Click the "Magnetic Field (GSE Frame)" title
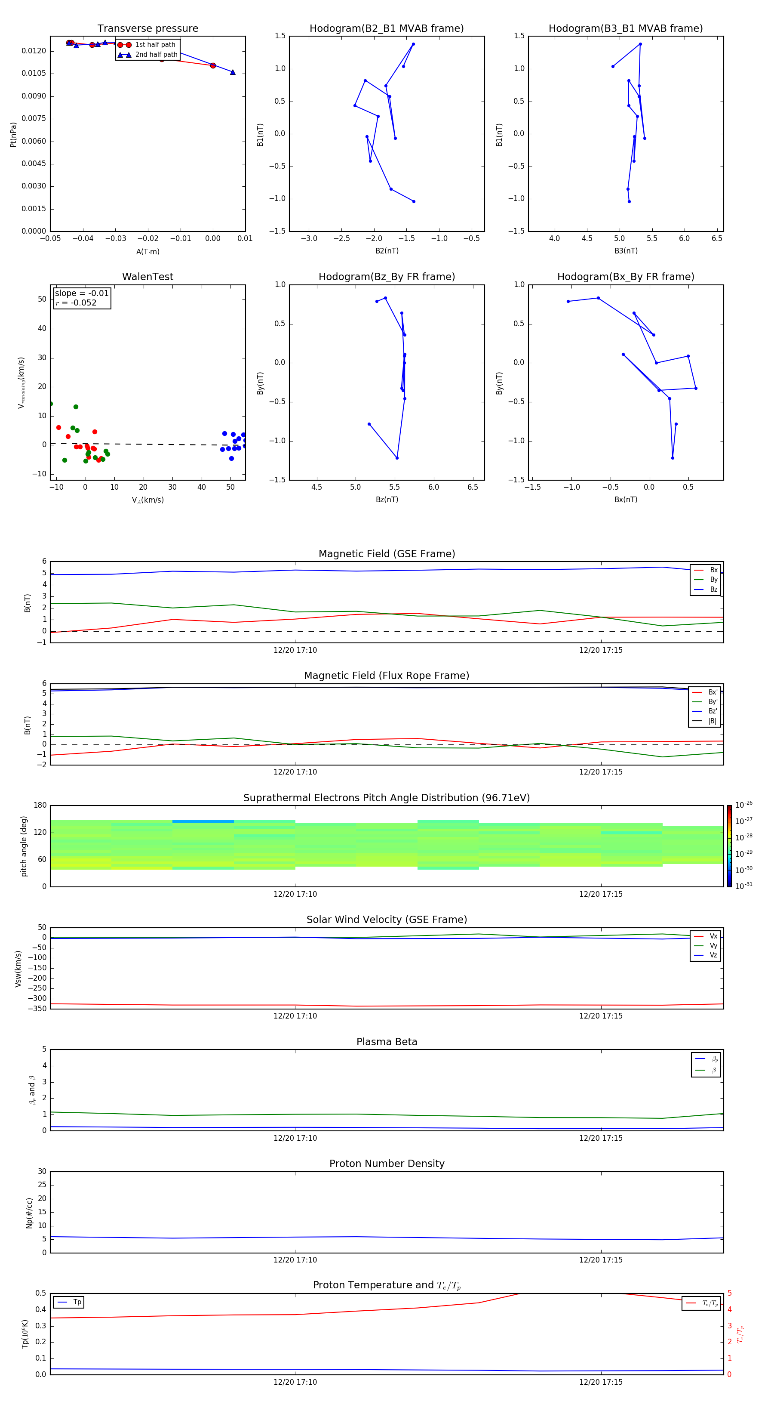Screen dimensions: 774x1420 387,554
